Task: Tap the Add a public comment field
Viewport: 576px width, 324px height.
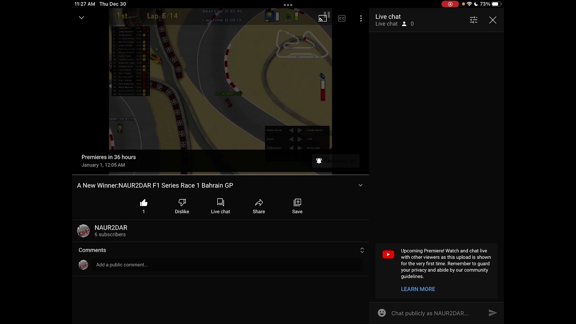Action: tap(228, 265)
